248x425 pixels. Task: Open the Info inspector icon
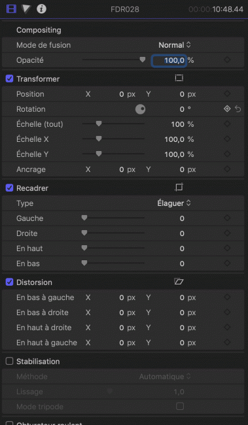tap(41, 9)
